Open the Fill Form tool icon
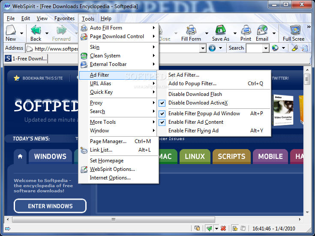The width and height of the screenshot is (315, 236). [x=191, y=30]
